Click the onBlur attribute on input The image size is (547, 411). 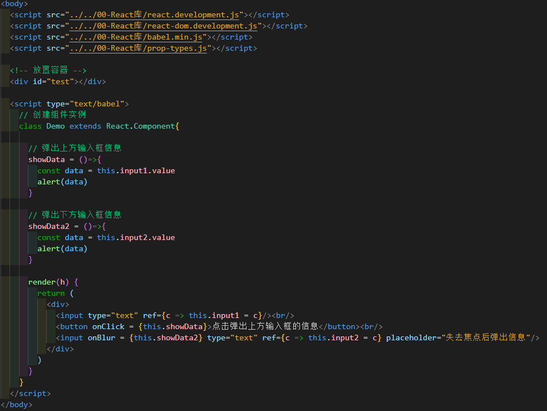(x=101, y=337)
